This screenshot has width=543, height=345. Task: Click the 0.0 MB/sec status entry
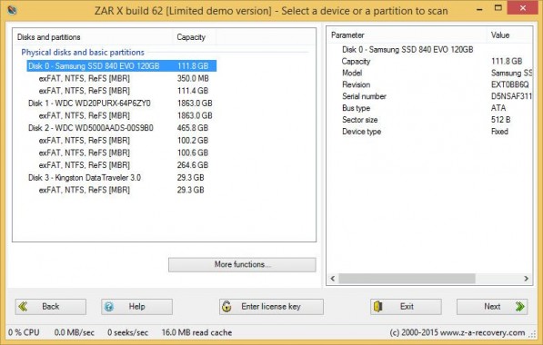click(74, 332)
